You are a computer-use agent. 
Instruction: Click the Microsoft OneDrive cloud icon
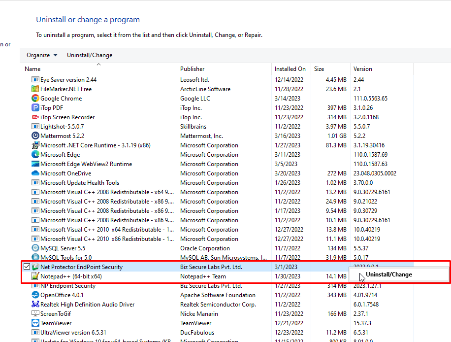(x=35, y=173)
